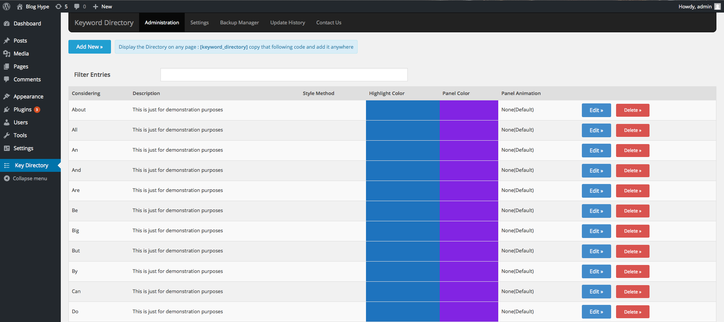Edit the "Big" keyword entry
This screenshot has height=322, width=724.
point(596,231)
